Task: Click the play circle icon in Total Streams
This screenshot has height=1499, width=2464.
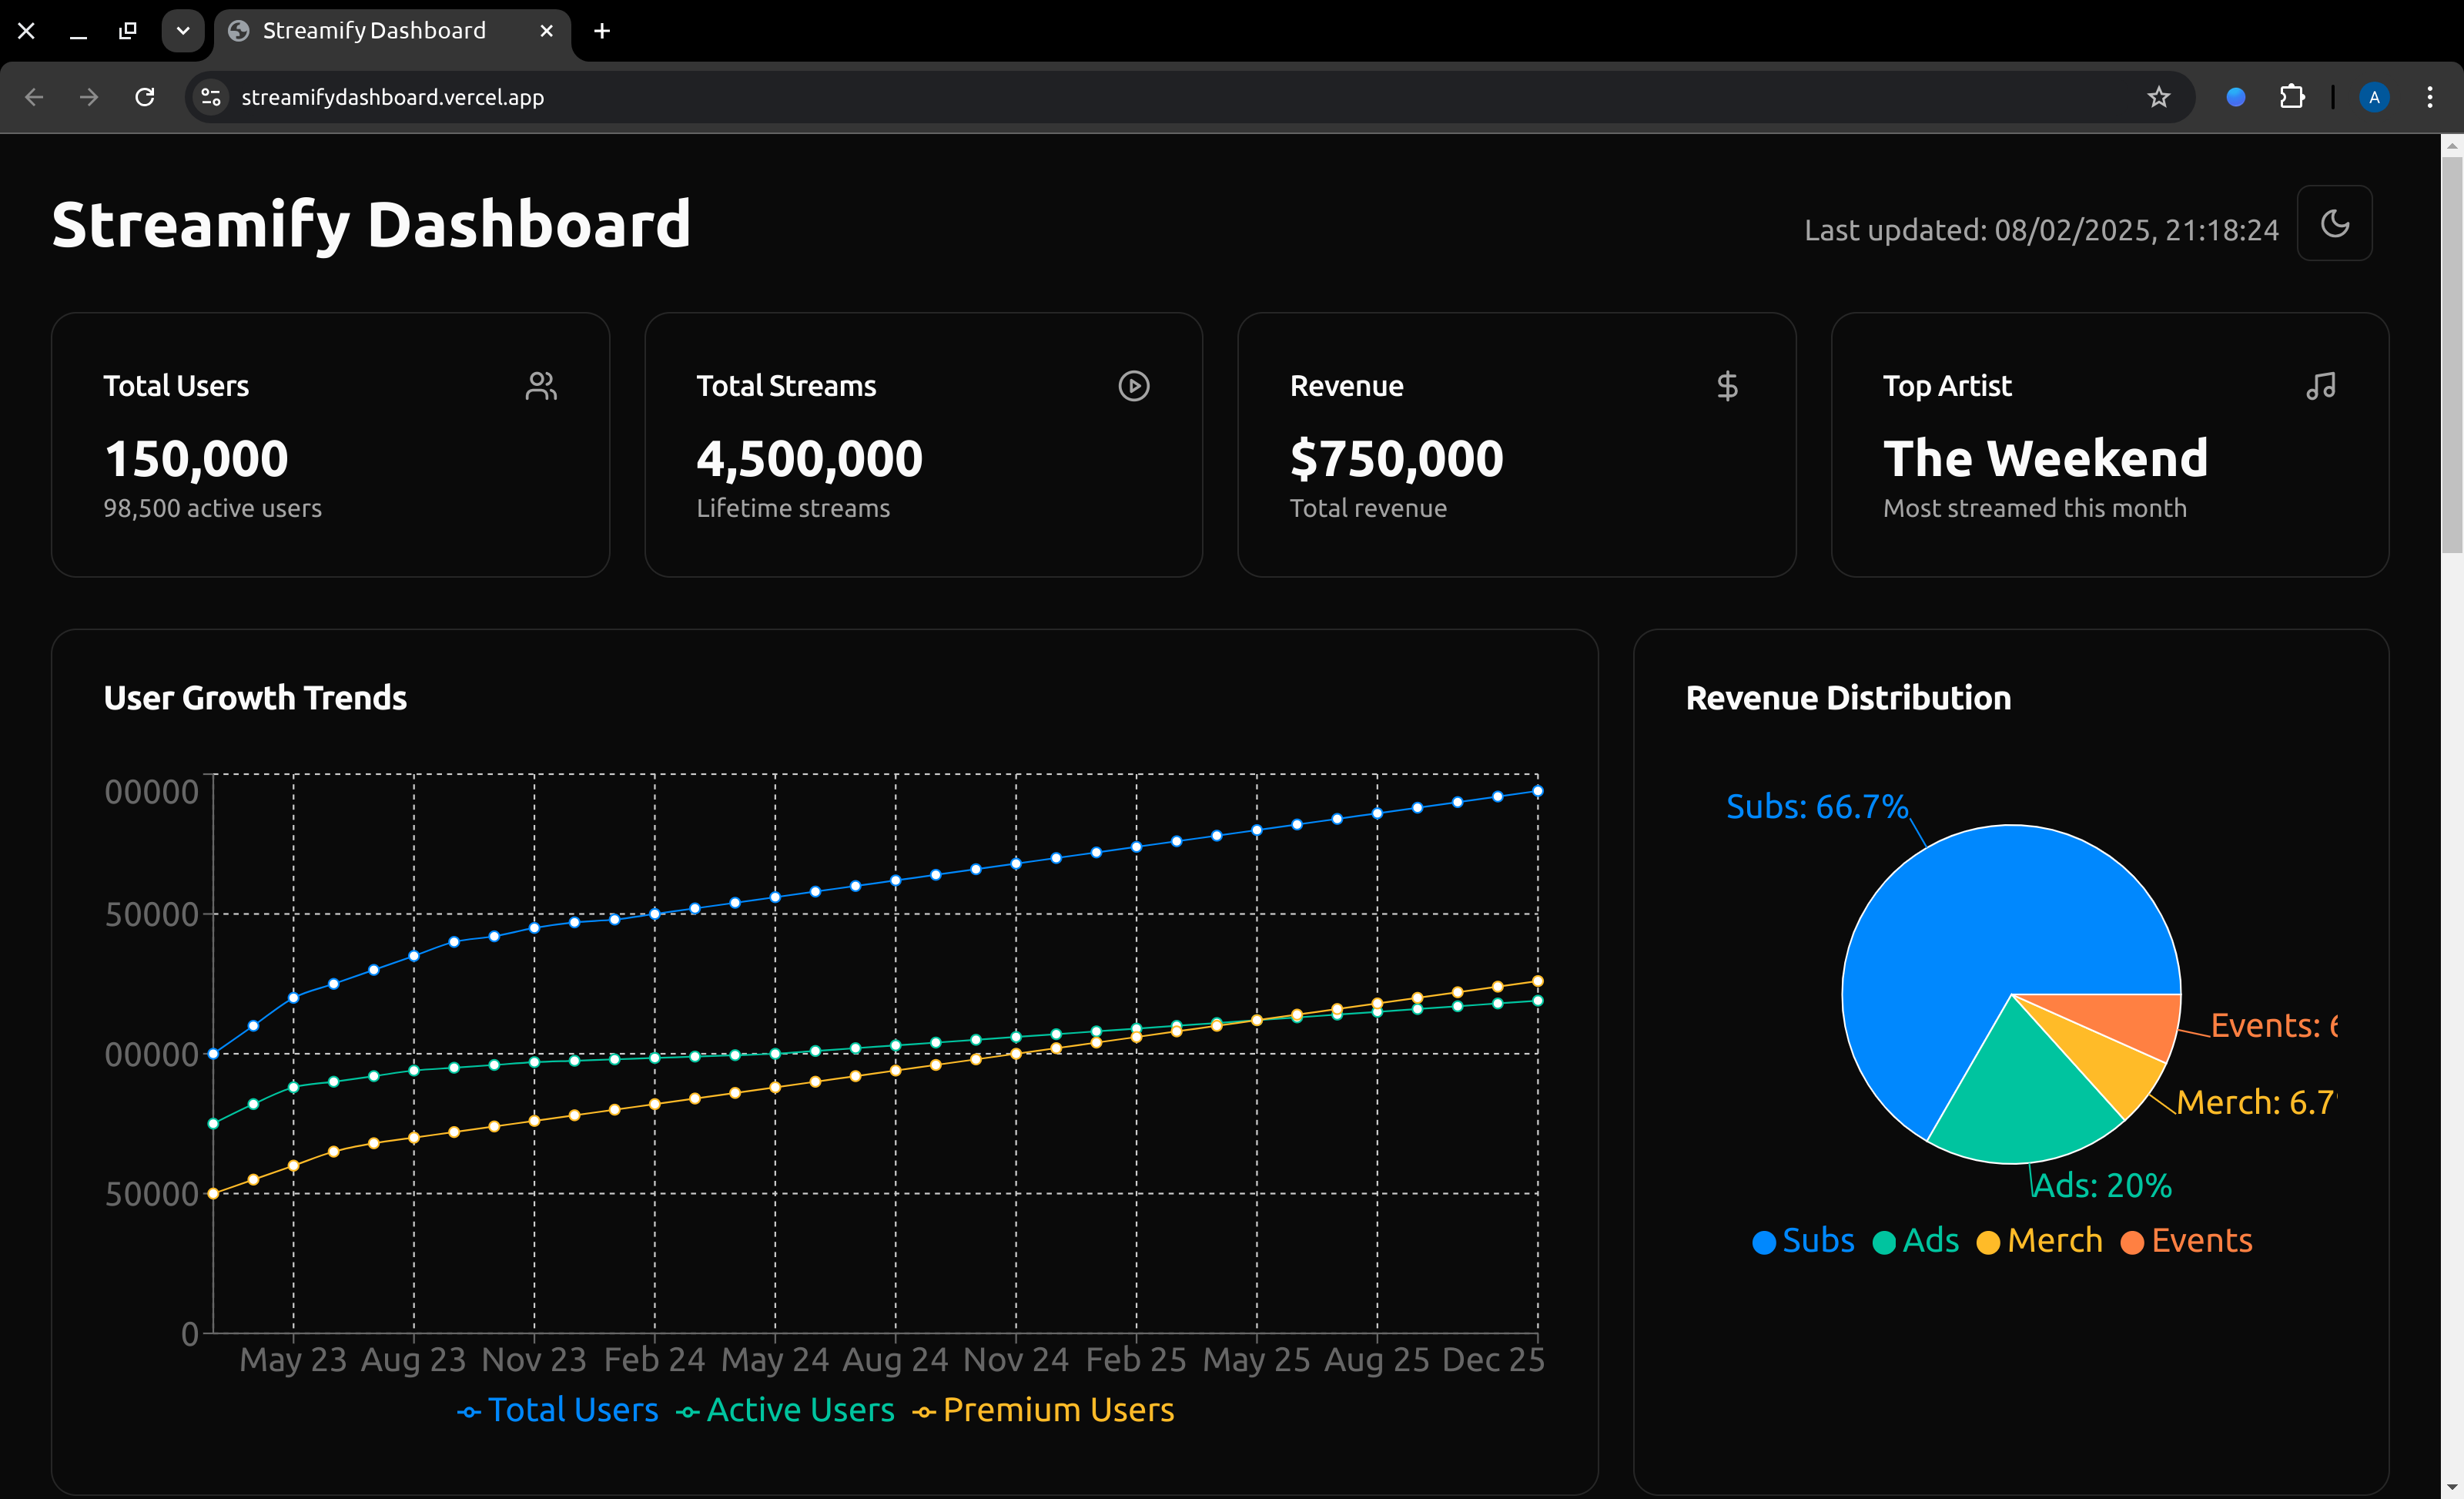Action: tap(1133, 386)
